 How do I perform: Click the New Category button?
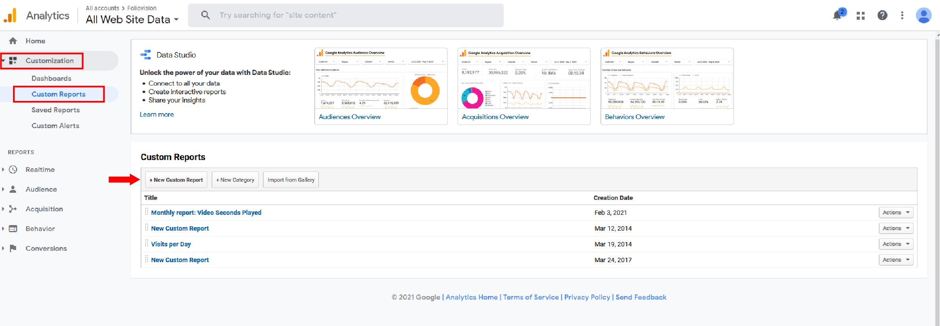tap(235, 180)
